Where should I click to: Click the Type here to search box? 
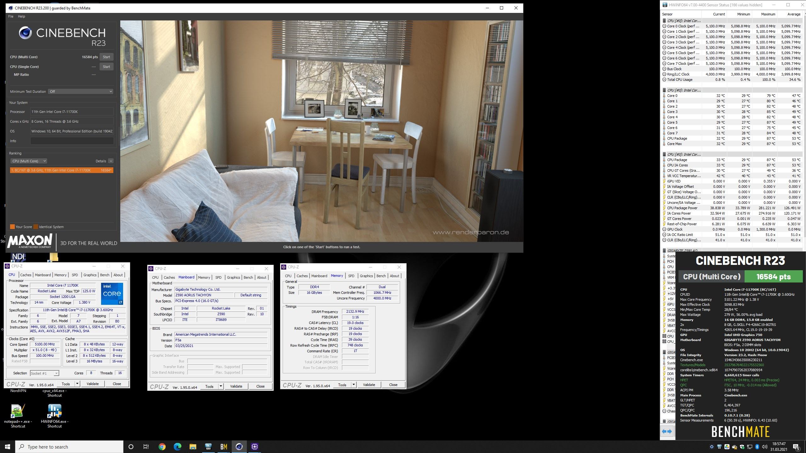tap(69, 447)
